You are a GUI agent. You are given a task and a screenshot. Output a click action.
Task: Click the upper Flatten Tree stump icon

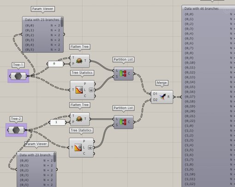79,61
